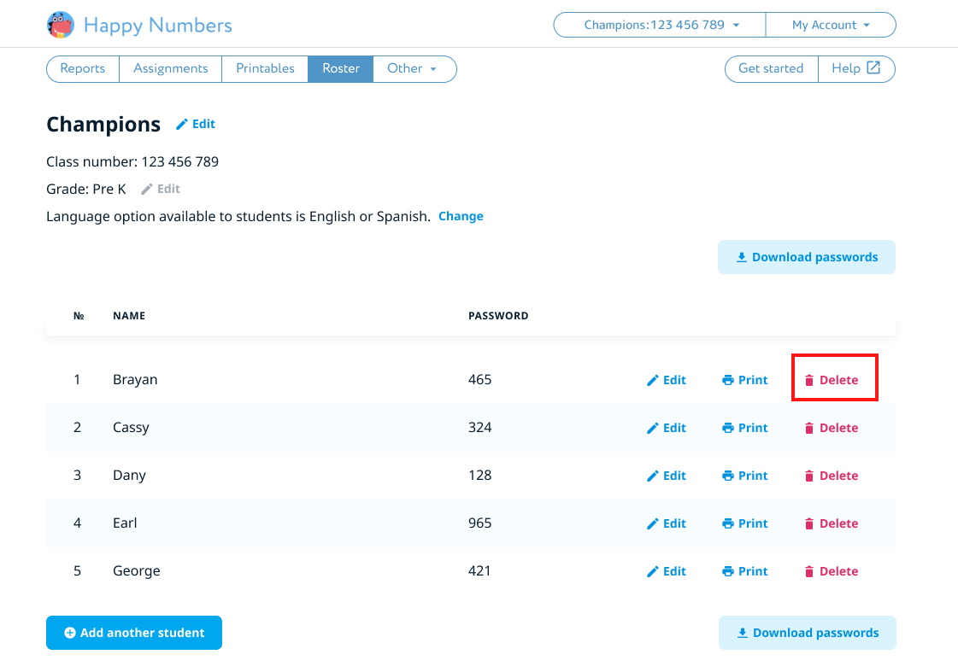Switch to the Reports tab
Viewport: 958px width, 672px height.
click(x=83, y=68)
